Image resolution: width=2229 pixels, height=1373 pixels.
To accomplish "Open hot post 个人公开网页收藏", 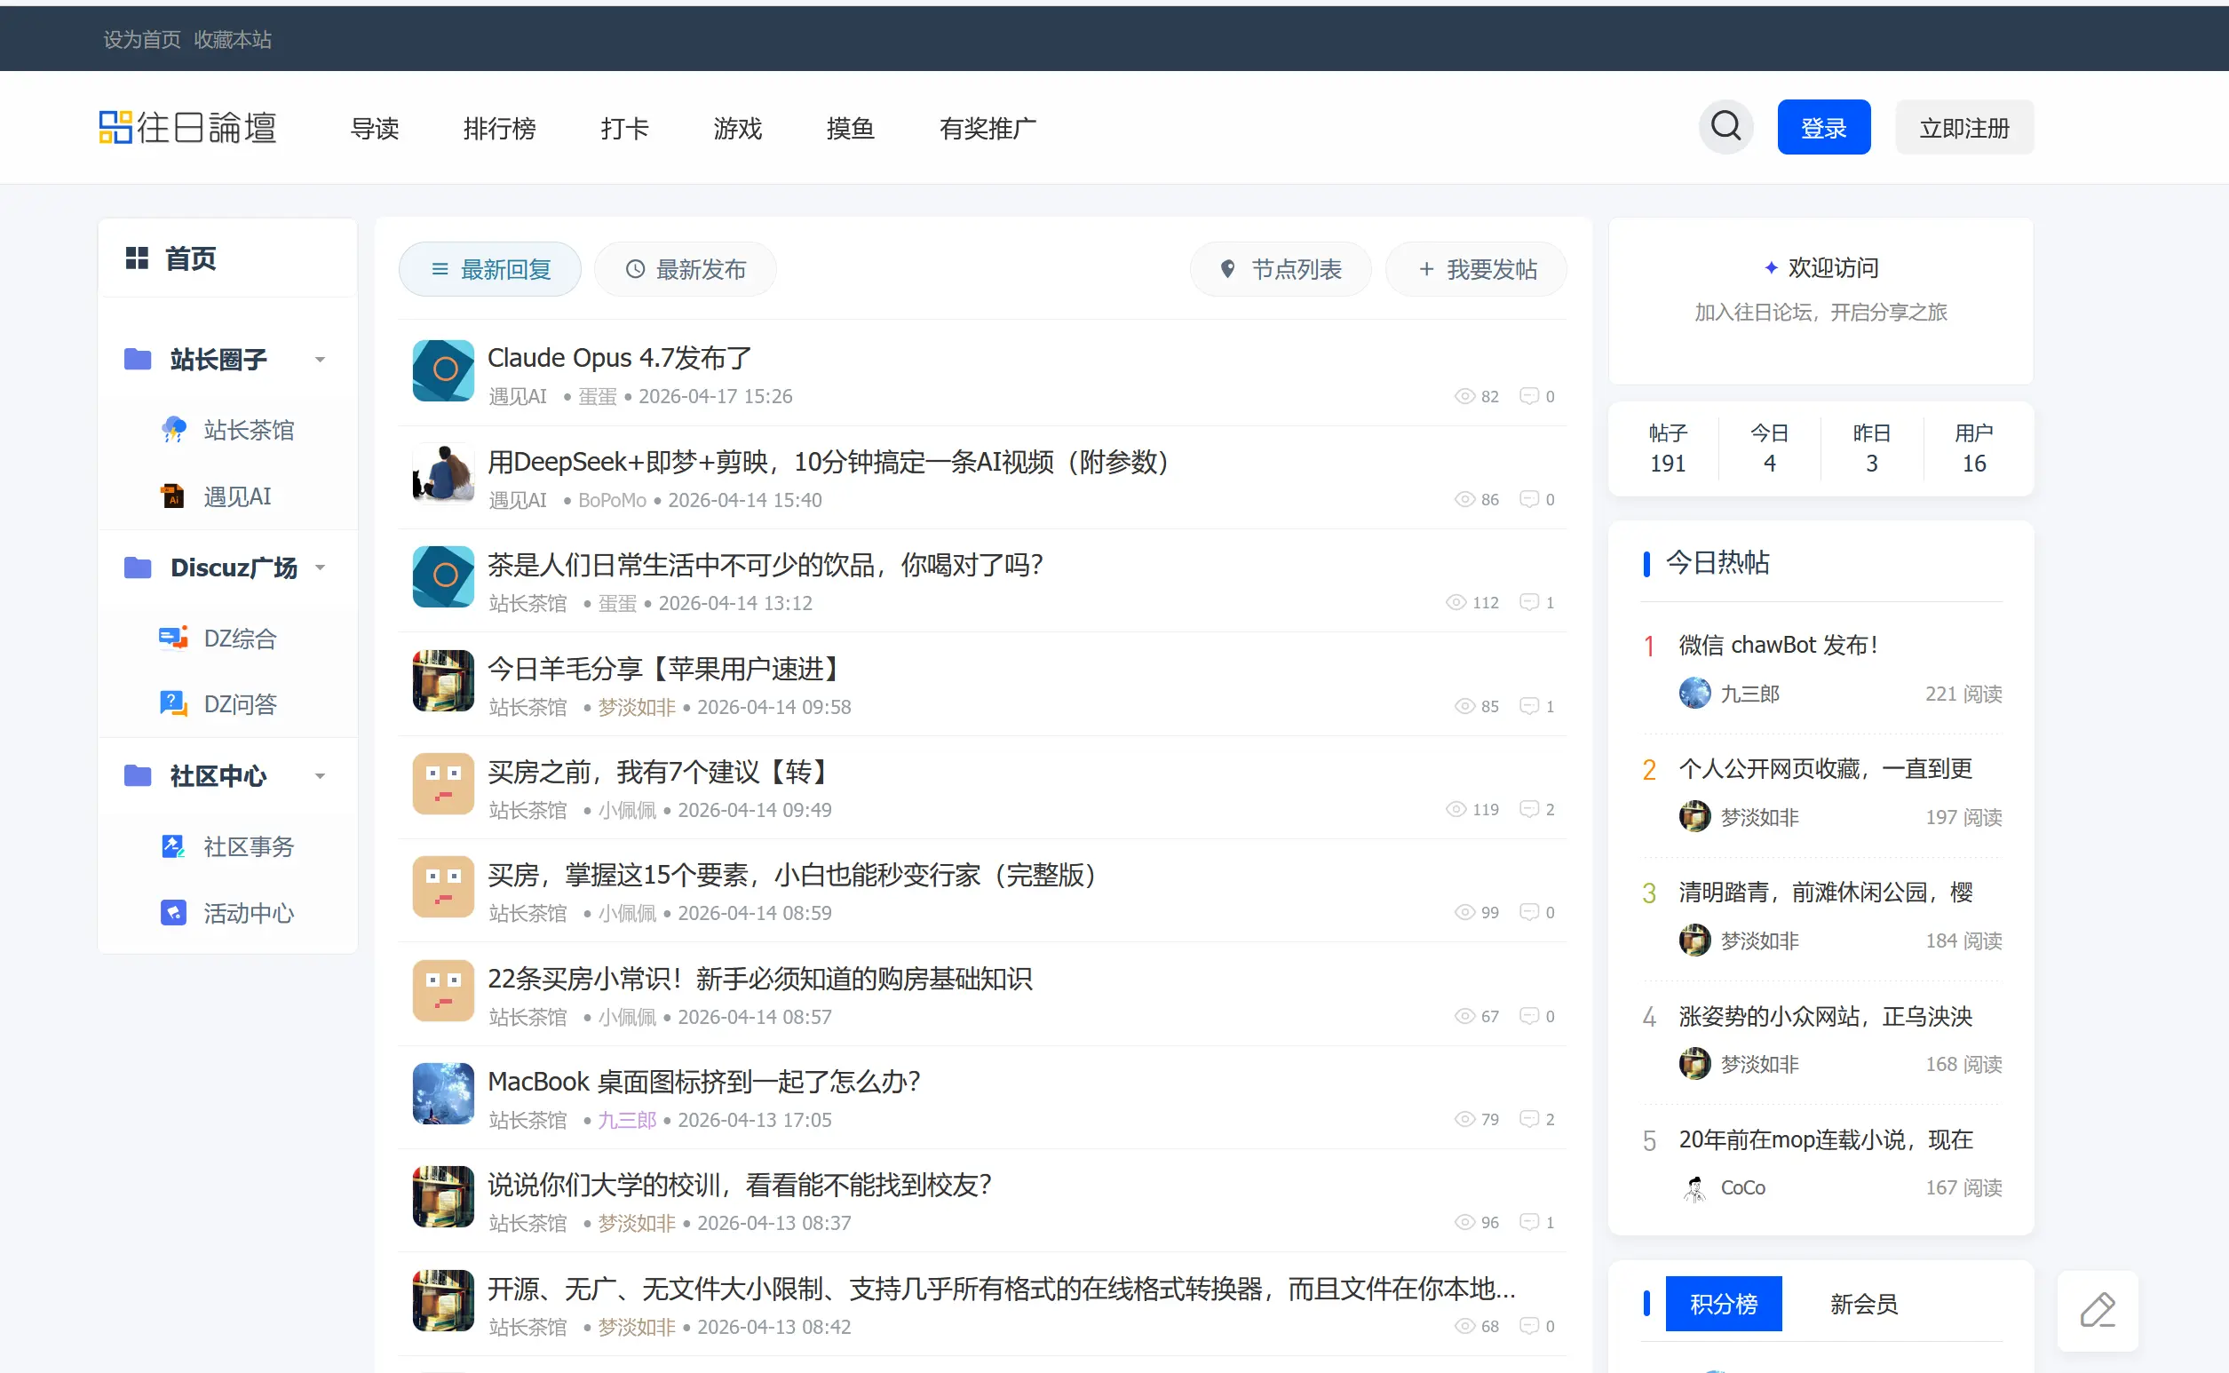I will click(1825, 768).
